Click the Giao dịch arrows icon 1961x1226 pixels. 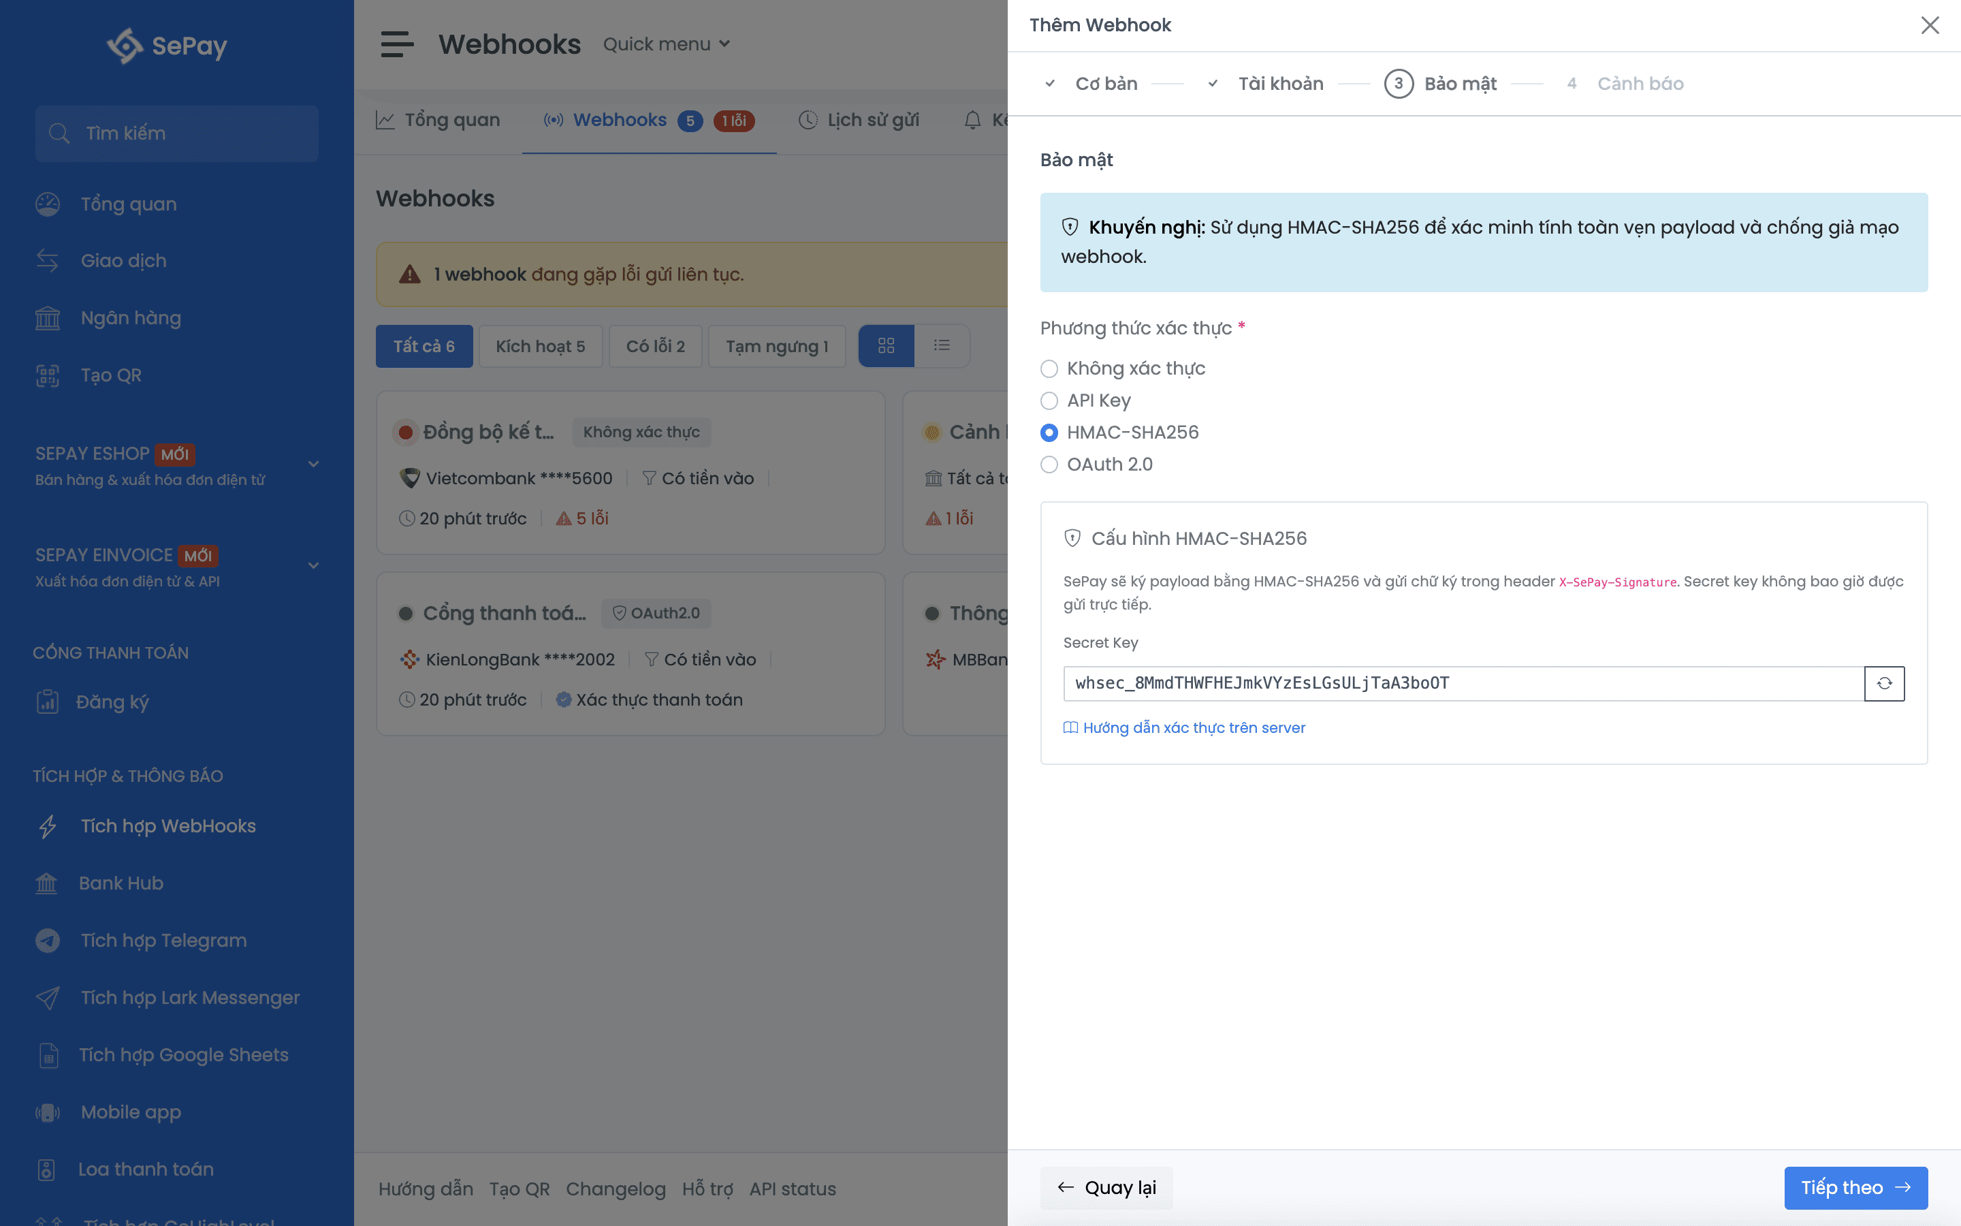coord(48,261)
